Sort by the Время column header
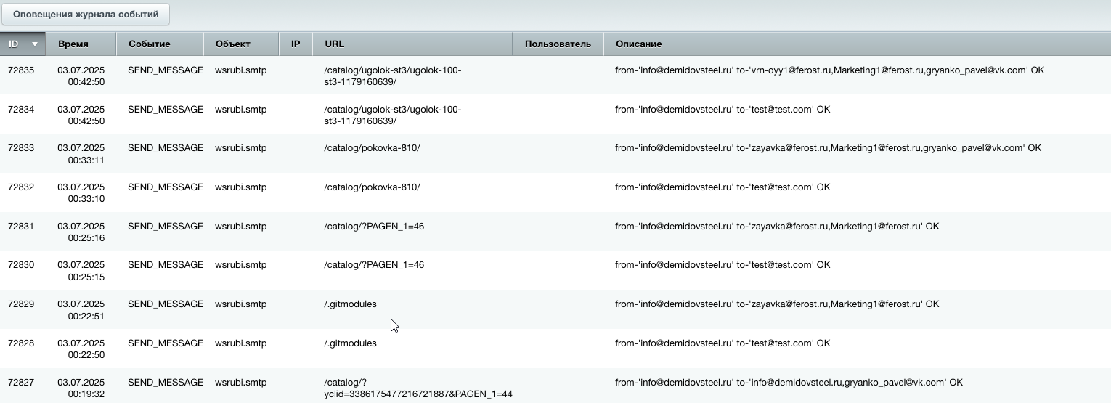 tap(81, 44)
